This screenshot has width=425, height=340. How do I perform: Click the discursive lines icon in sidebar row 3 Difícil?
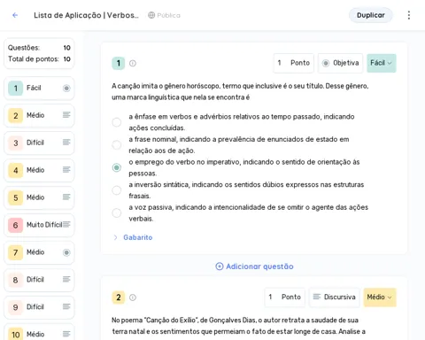click(x=66, y=143)
